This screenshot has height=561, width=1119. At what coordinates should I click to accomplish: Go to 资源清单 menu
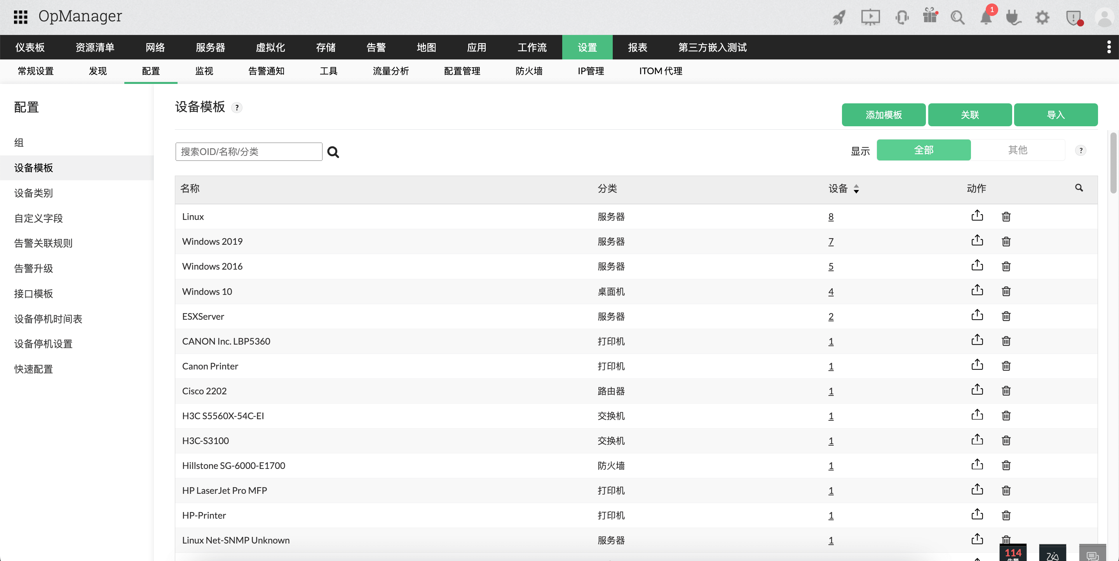[x=95, y=47]
